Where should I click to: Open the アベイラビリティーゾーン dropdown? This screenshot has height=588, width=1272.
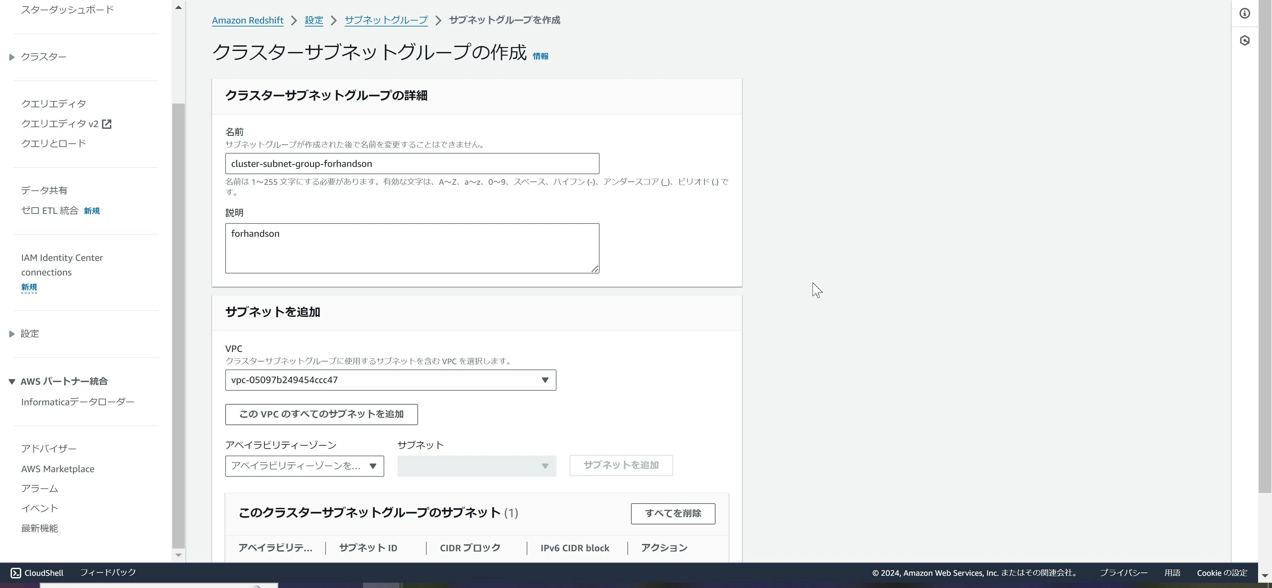pyautogui.click(x=304, y=466)
